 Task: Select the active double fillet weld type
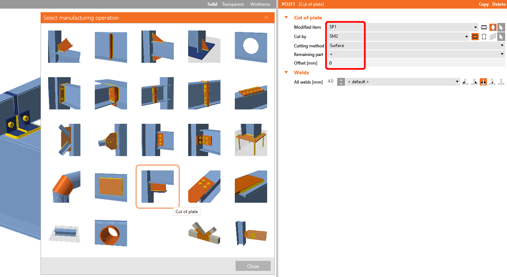coord(483,82)
